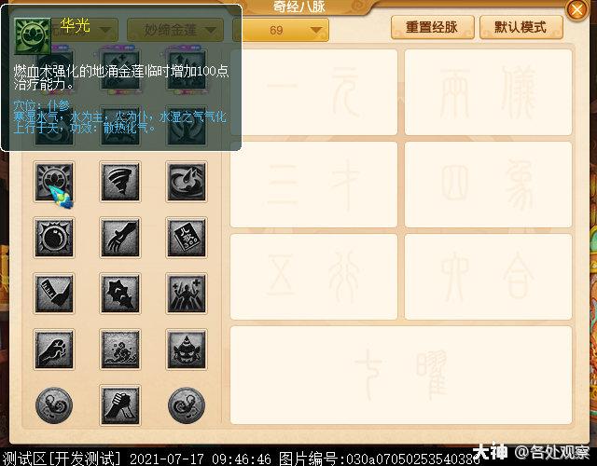The image size is (597, 466).
Task: Select the 两仪 meridian slot panel
Action: click(488, 92)
